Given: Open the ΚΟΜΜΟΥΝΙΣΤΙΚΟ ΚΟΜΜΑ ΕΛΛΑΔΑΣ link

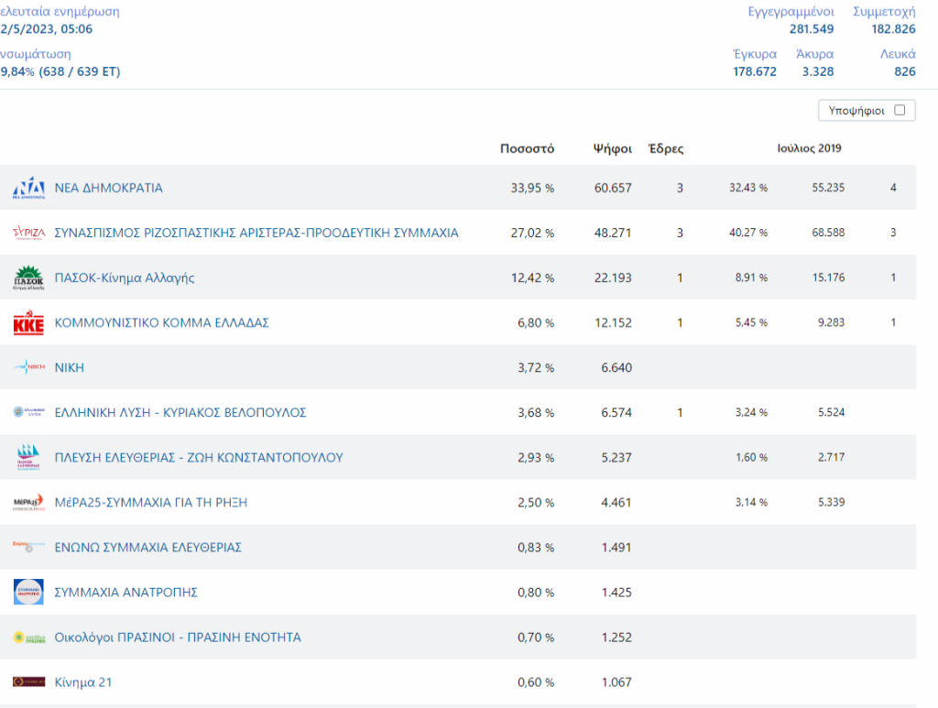Looking at the screenshot, I should click(x=161, y=322).
